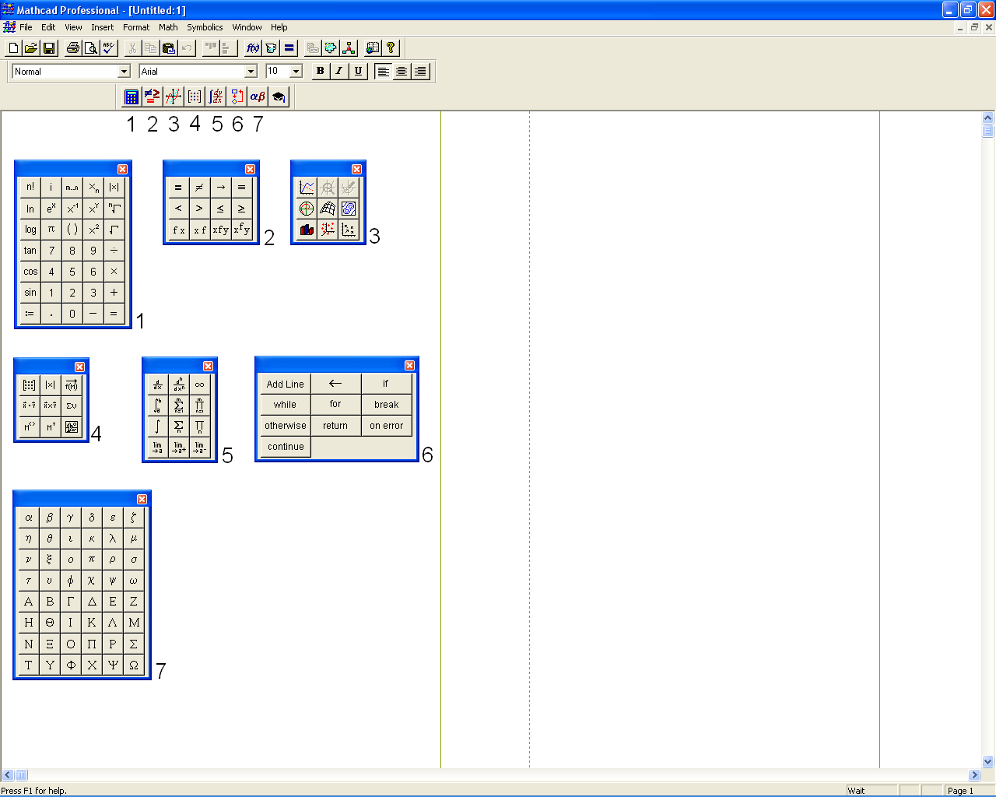
Task: Insert a vector field plot from the Graph palette
Action: click(x=349, y=230)
